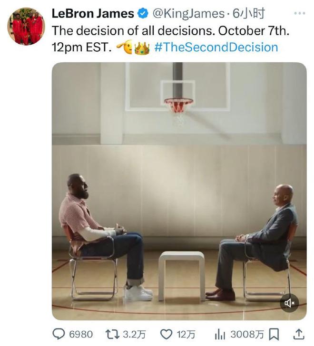Image resolution: width=314 pixels, height=346 pixels.
Task: Click the reply speech bubble icon
Action: (59, 334)
